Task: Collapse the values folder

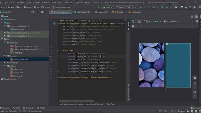Action: [5, 66]
